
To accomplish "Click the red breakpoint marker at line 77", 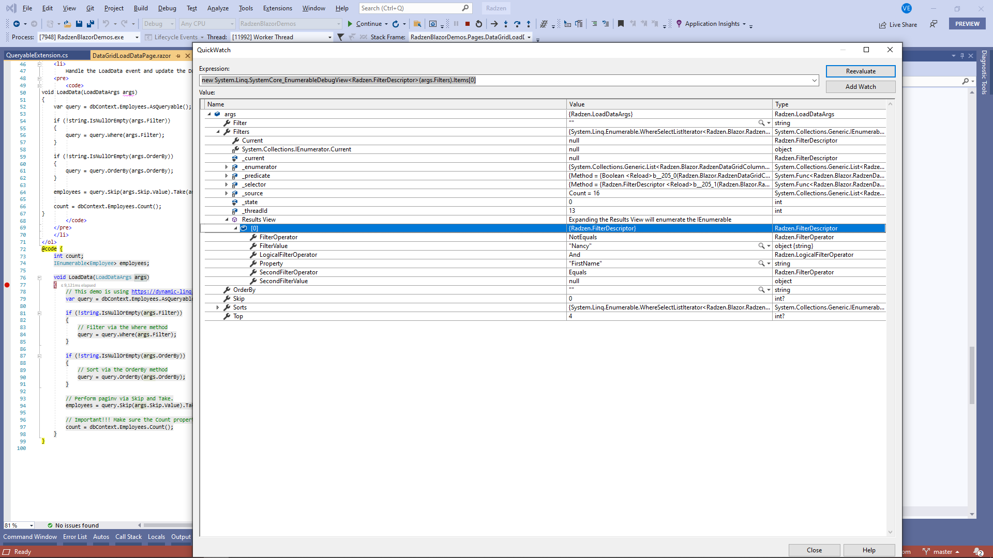I will click(x=7, y=285).
